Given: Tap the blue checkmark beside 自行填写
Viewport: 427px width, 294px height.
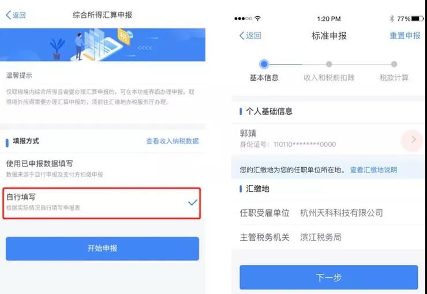Looking at the screenshot, I should click(x=193, y=202).
